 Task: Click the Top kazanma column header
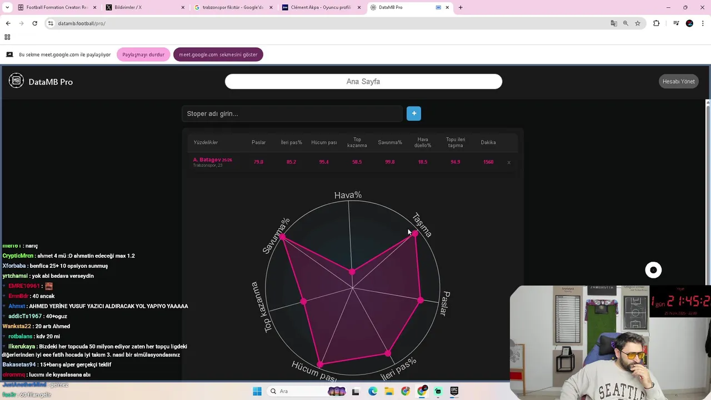[x=357, y=142]
